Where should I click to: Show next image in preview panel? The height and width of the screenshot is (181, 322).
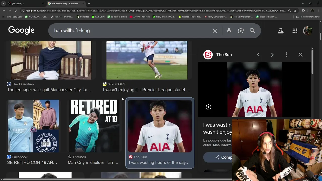click(x=272, y=55)
